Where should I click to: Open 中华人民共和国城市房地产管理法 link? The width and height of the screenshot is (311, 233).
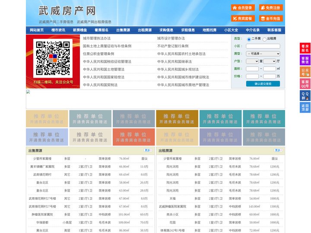[x=183, y=85]
